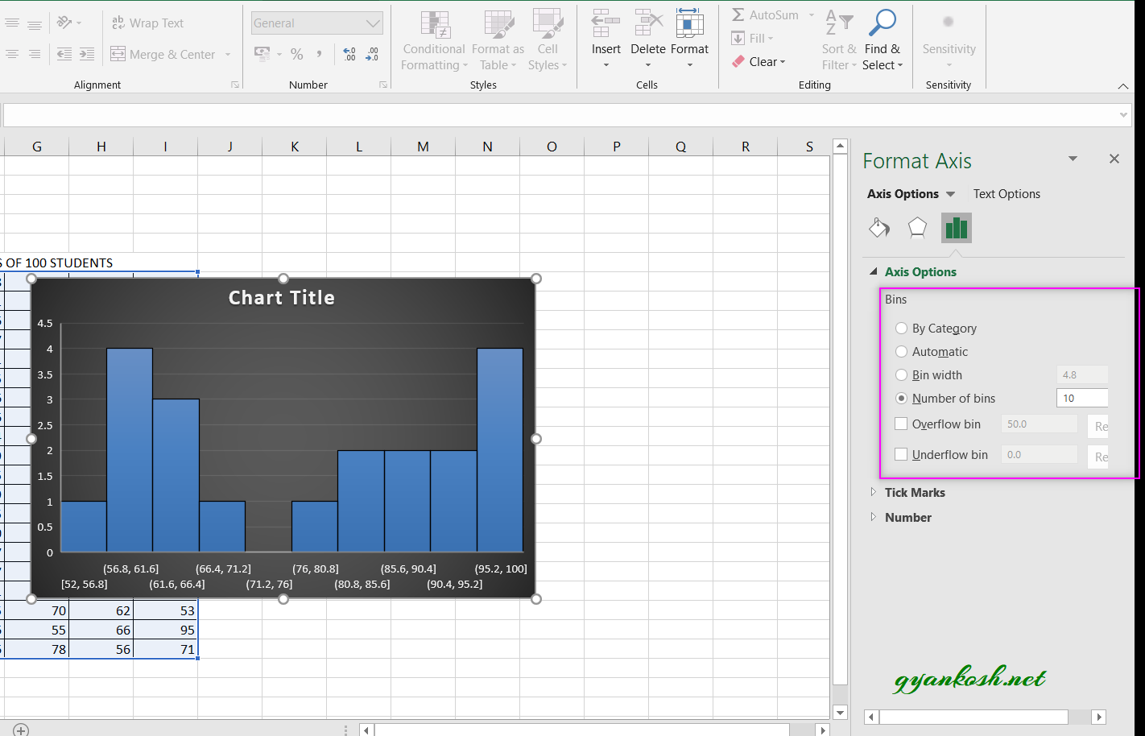Select the Automatic bins radio button

coord(902,351)
